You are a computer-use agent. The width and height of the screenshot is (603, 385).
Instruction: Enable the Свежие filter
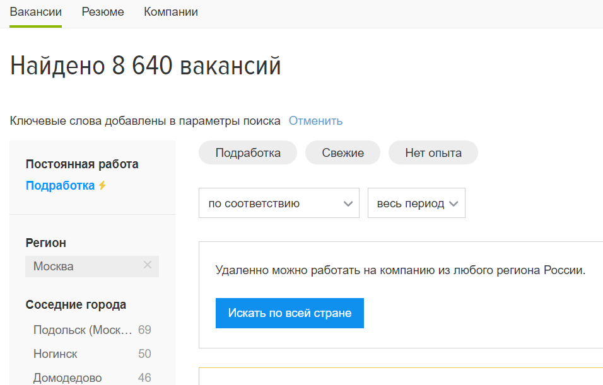(x=342, y=152)
